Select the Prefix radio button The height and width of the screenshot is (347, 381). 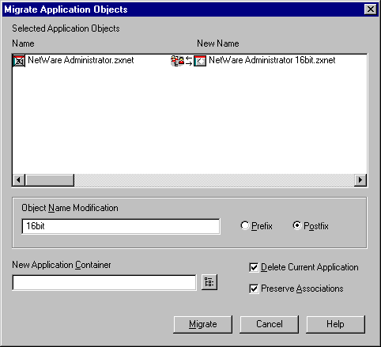coord(245,226)
